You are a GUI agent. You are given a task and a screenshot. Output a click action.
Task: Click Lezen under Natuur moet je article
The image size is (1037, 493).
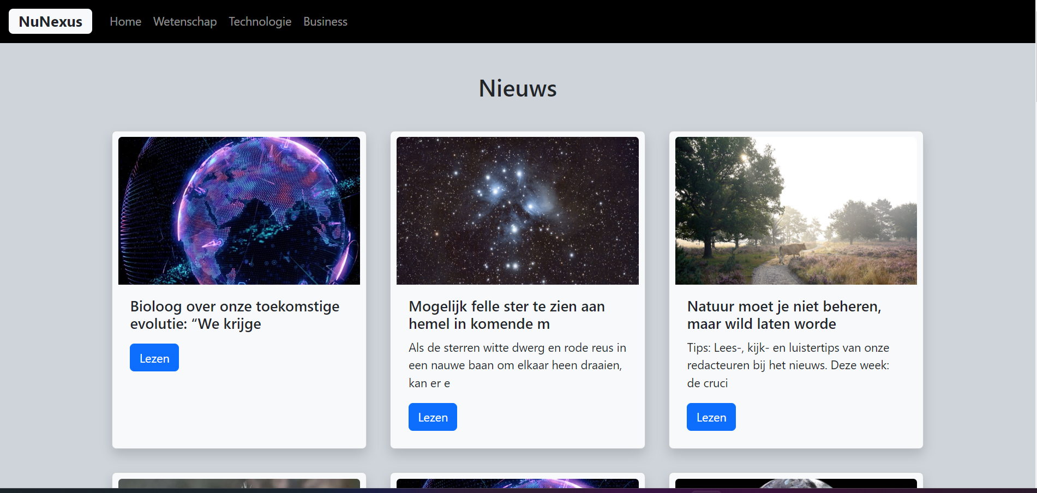click(x=711, y=417)
